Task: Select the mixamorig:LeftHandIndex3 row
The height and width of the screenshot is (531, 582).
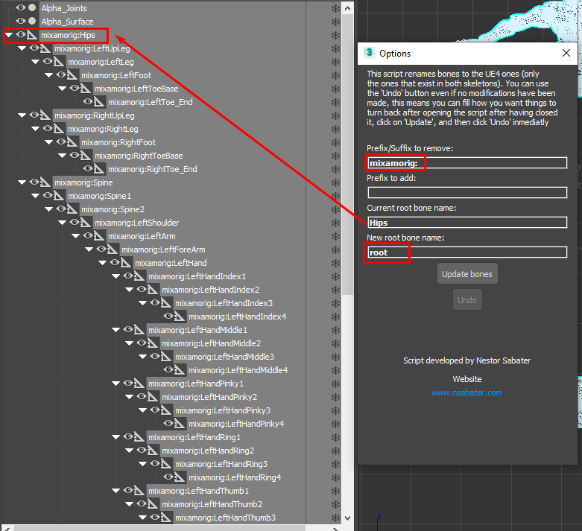Action: [x=224, y=303]
